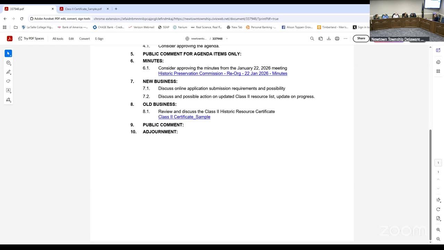Close the Class II Certificate_Sample.pdf tab
The image size is (444, 250).
[x=108, y=9]
